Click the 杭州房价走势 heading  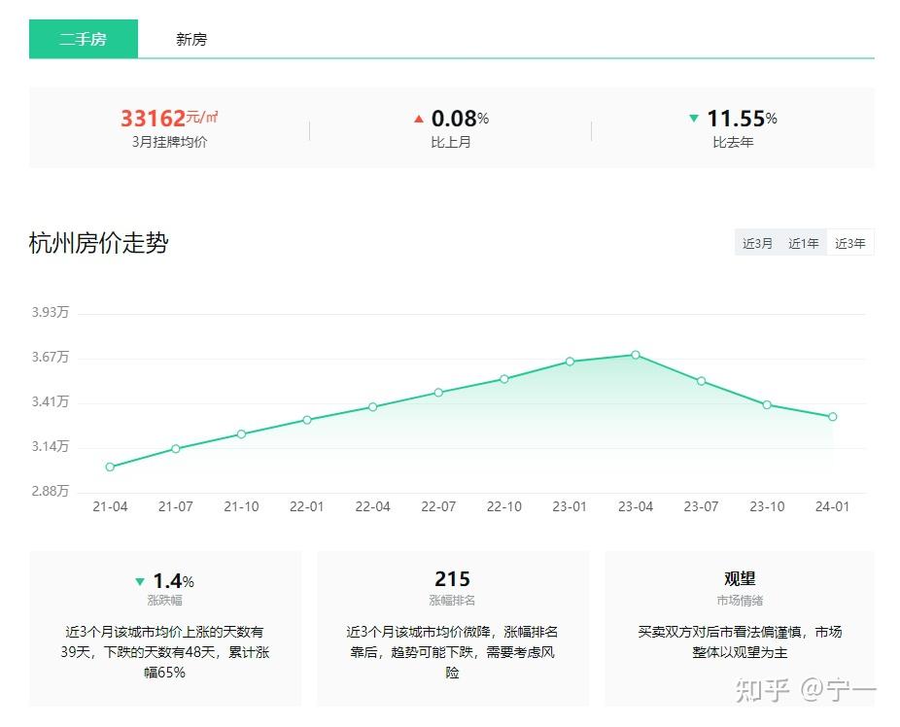(99, 243)
